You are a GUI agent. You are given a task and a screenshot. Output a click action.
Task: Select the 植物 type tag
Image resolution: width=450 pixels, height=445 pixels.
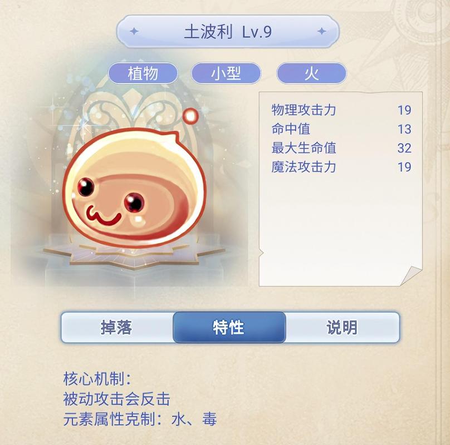(x=143, y=73)
